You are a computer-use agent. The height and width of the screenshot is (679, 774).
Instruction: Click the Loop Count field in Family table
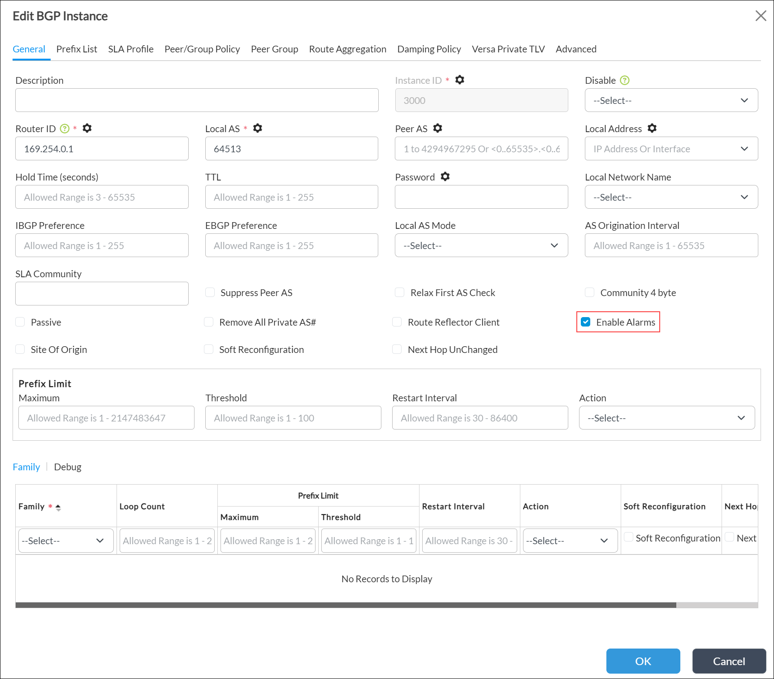point(167,541)
